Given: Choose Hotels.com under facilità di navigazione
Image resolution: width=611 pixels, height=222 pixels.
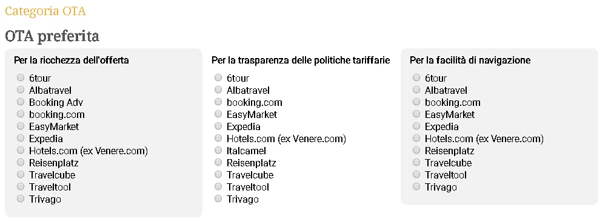Looking at the screenshot, I should click(x=416, y=138).
